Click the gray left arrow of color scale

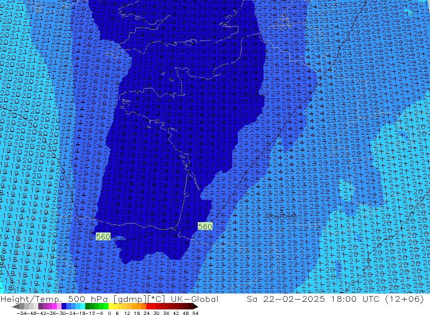pos(15,306)
